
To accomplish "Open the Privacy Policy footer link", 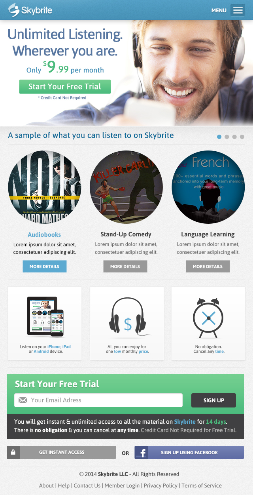I will (x=160, y=485).
